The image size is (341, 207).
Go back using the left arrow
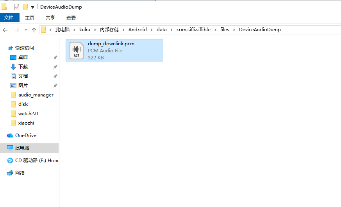(x=5, y=30)
